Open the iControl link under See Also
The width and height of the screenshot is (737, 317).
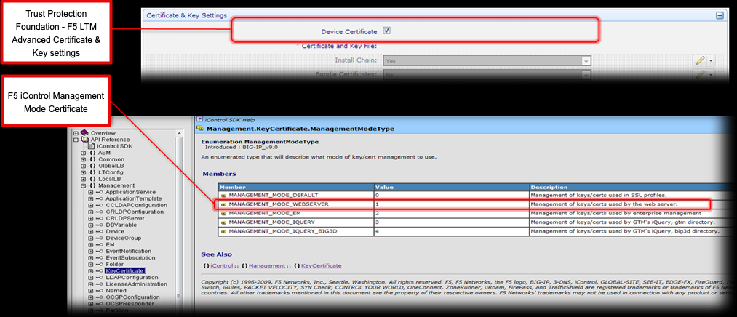(223, 265)
